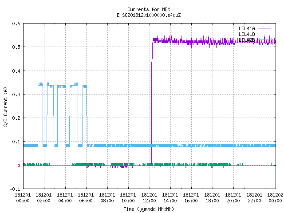
Task: Click the LCL41A legend label
Action: pyautogui.click(x=247, y=28)
